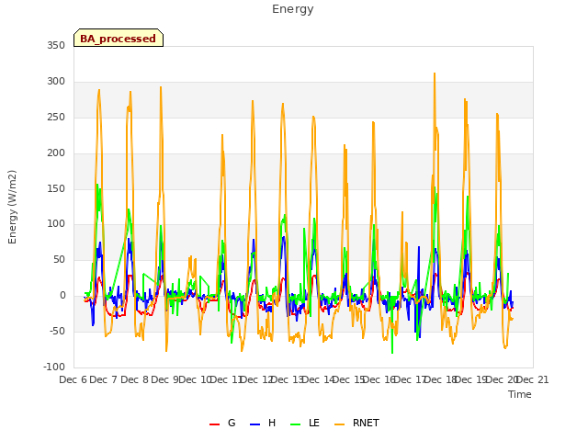588x441 pixels.
Task: Click the Energy (W/m2) y-axis title
Action: pos(12,207)
